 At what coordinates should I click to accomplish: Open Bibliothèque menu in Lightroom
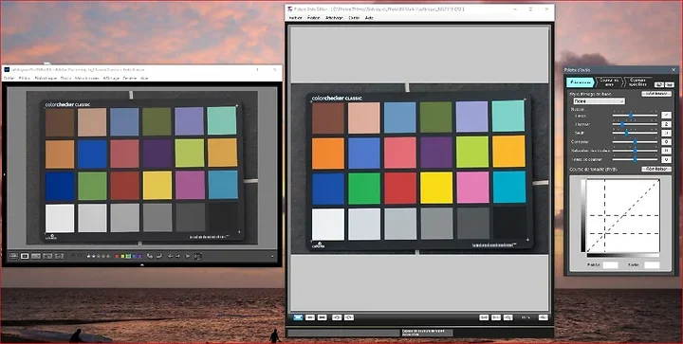(46, 79)
